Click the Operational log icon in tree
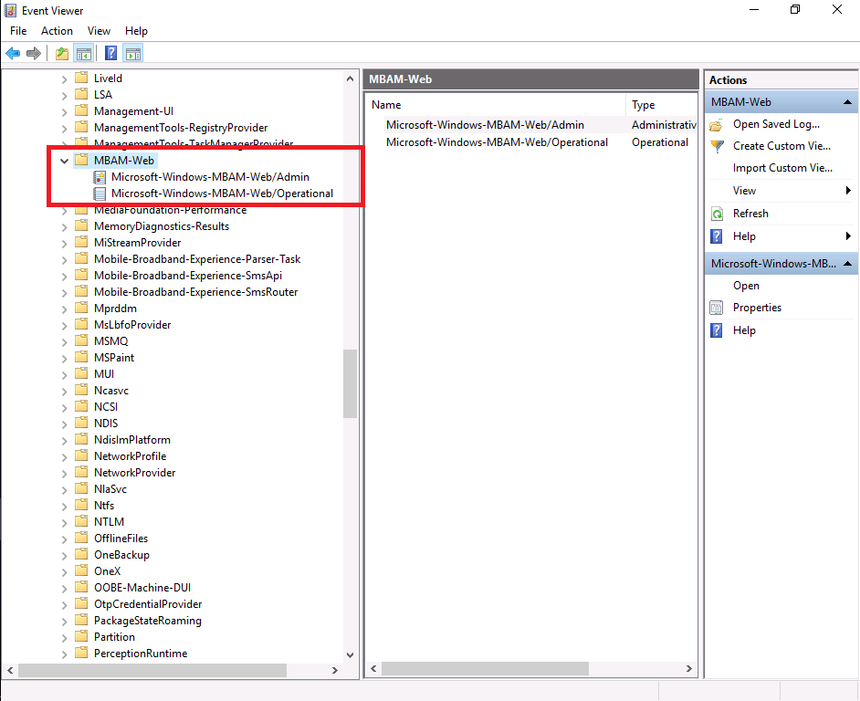The height and width of the screenshot is (701, 860). pos(100,194)
